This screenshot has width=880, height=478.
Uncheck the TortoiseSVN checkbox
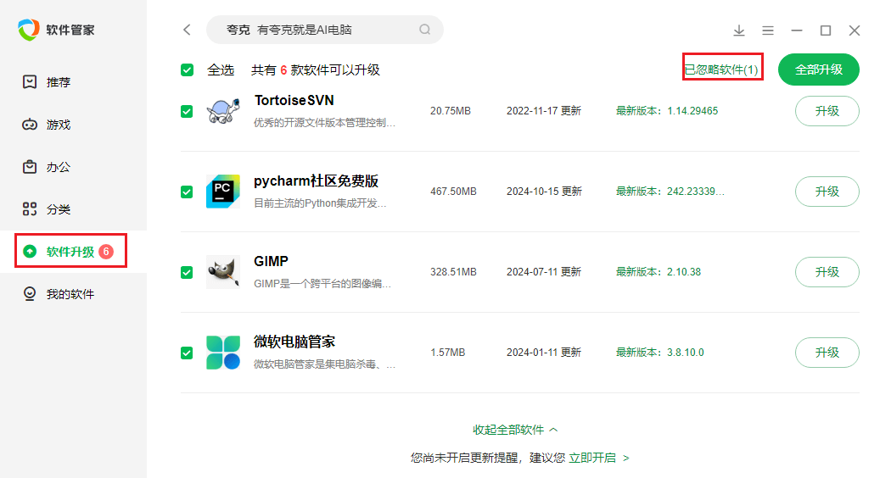click(x=187, y=112)
